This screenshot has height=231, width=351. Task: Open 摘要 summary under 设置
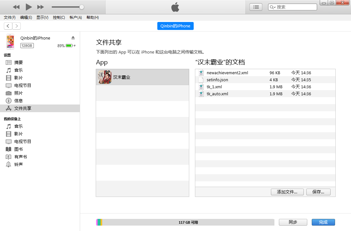(x=40, y=62)
